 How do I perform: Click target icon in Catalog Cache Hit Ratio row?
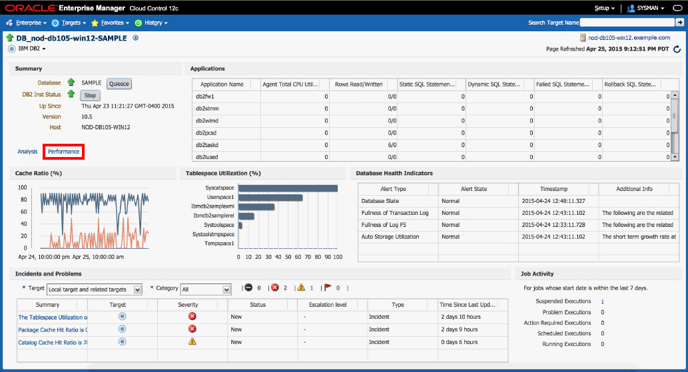pos(123,342)
